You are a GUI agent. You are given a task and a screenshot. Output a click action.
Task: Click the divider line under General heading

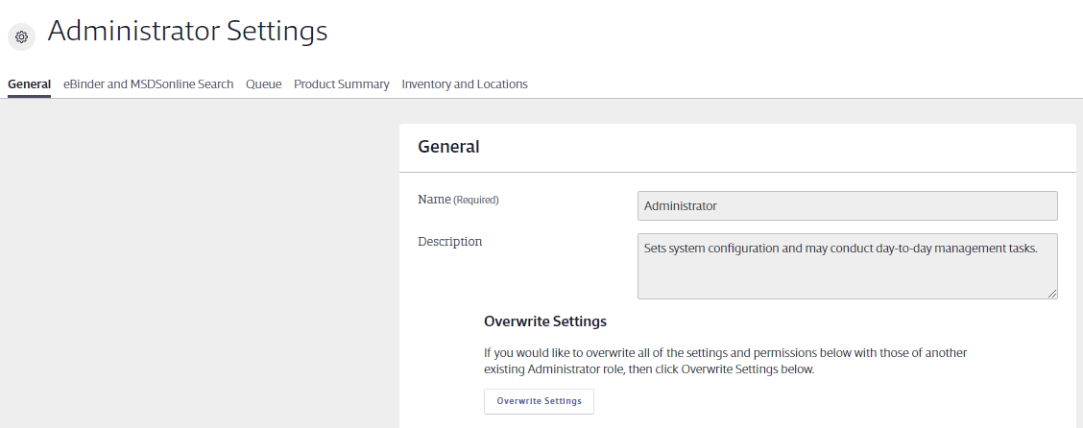[x=737, y=172]
